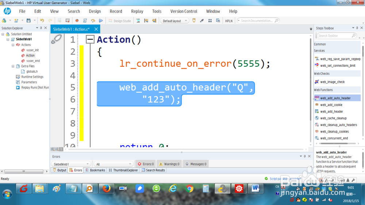365x205 pixels.
Task: Click the Save script toolbar icon
Action: [x=28, y=20]
